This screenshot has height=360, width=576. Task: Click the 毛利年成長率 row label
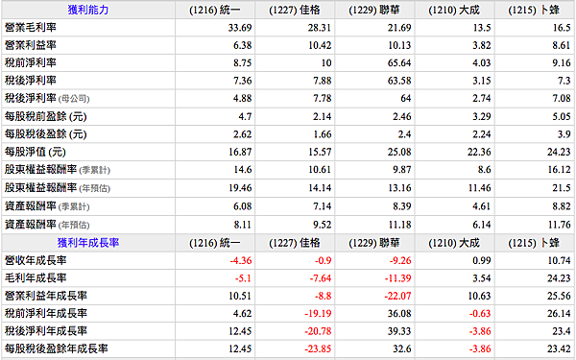pos(36,277)
